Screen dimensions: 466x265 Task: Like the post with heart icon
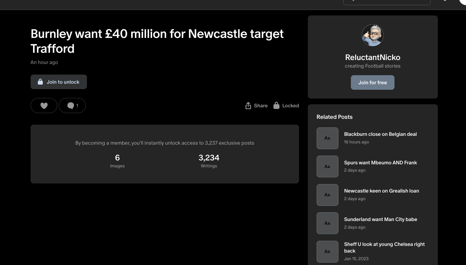click(x=44, y=106)
